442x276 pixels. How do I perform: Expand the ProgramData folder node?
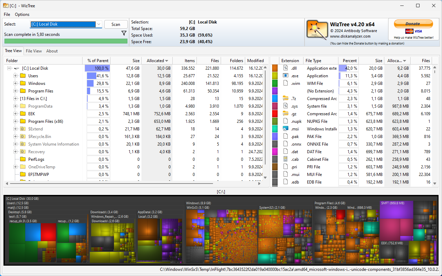(x=15, y=106)
